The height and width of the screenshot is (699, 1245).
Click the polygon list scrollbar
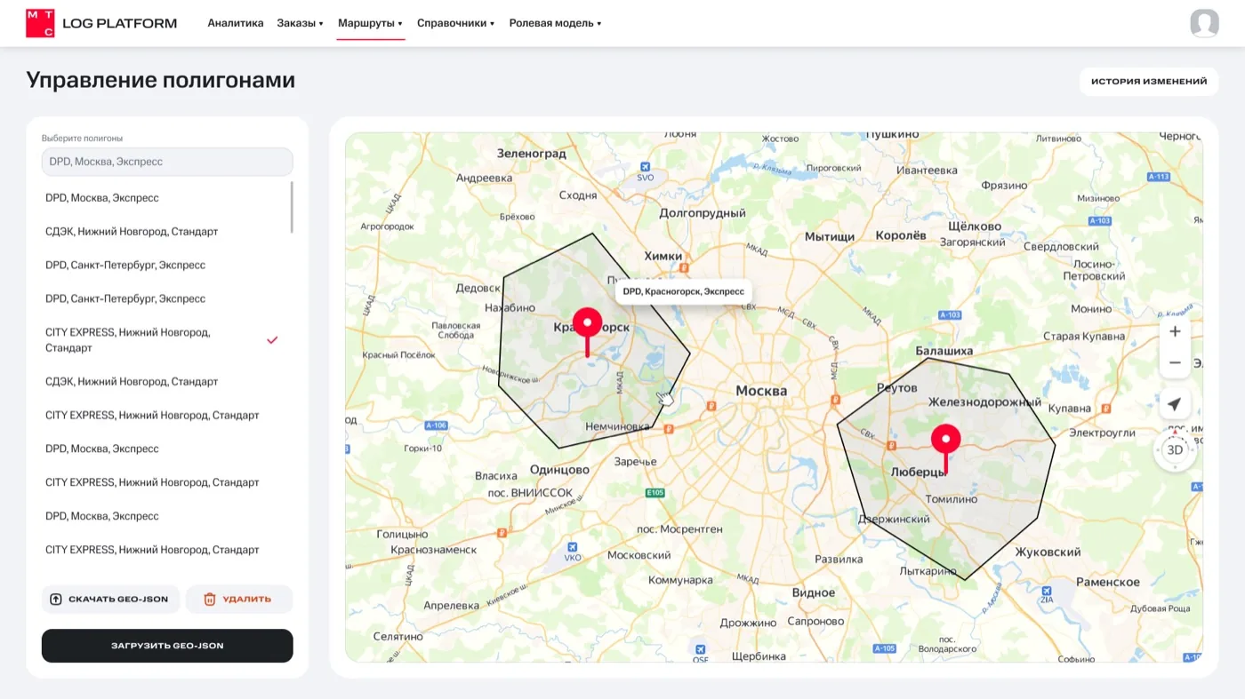pyautogui.click(x=292, y=207)
